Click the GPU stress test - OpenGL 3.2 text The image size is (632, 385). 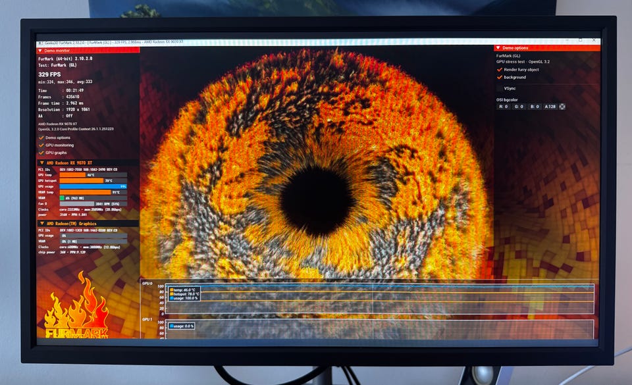pyautogui.click(x=523, y=62)
